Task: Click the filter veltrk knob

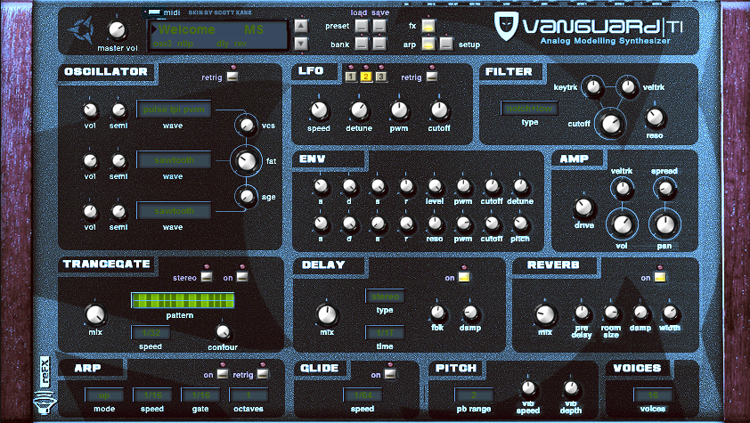Action: pyautogui.click(x=627, y=87)
